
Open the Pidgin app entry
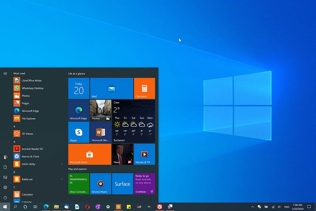[x=25, y=103]
